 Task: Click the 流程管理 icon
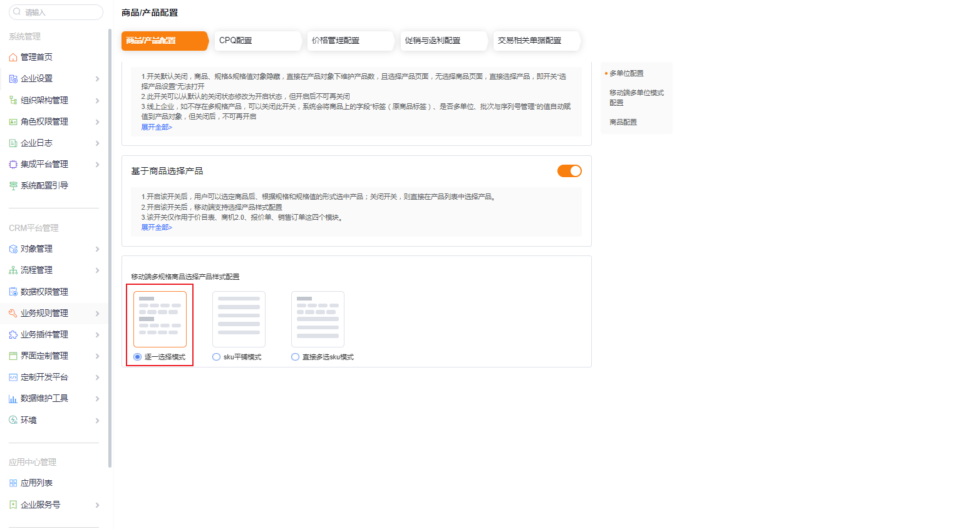click(x=13, y=270)
